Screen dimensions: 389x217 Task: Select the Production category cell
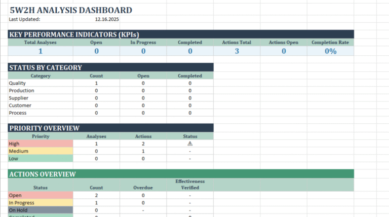coord(41,91)
